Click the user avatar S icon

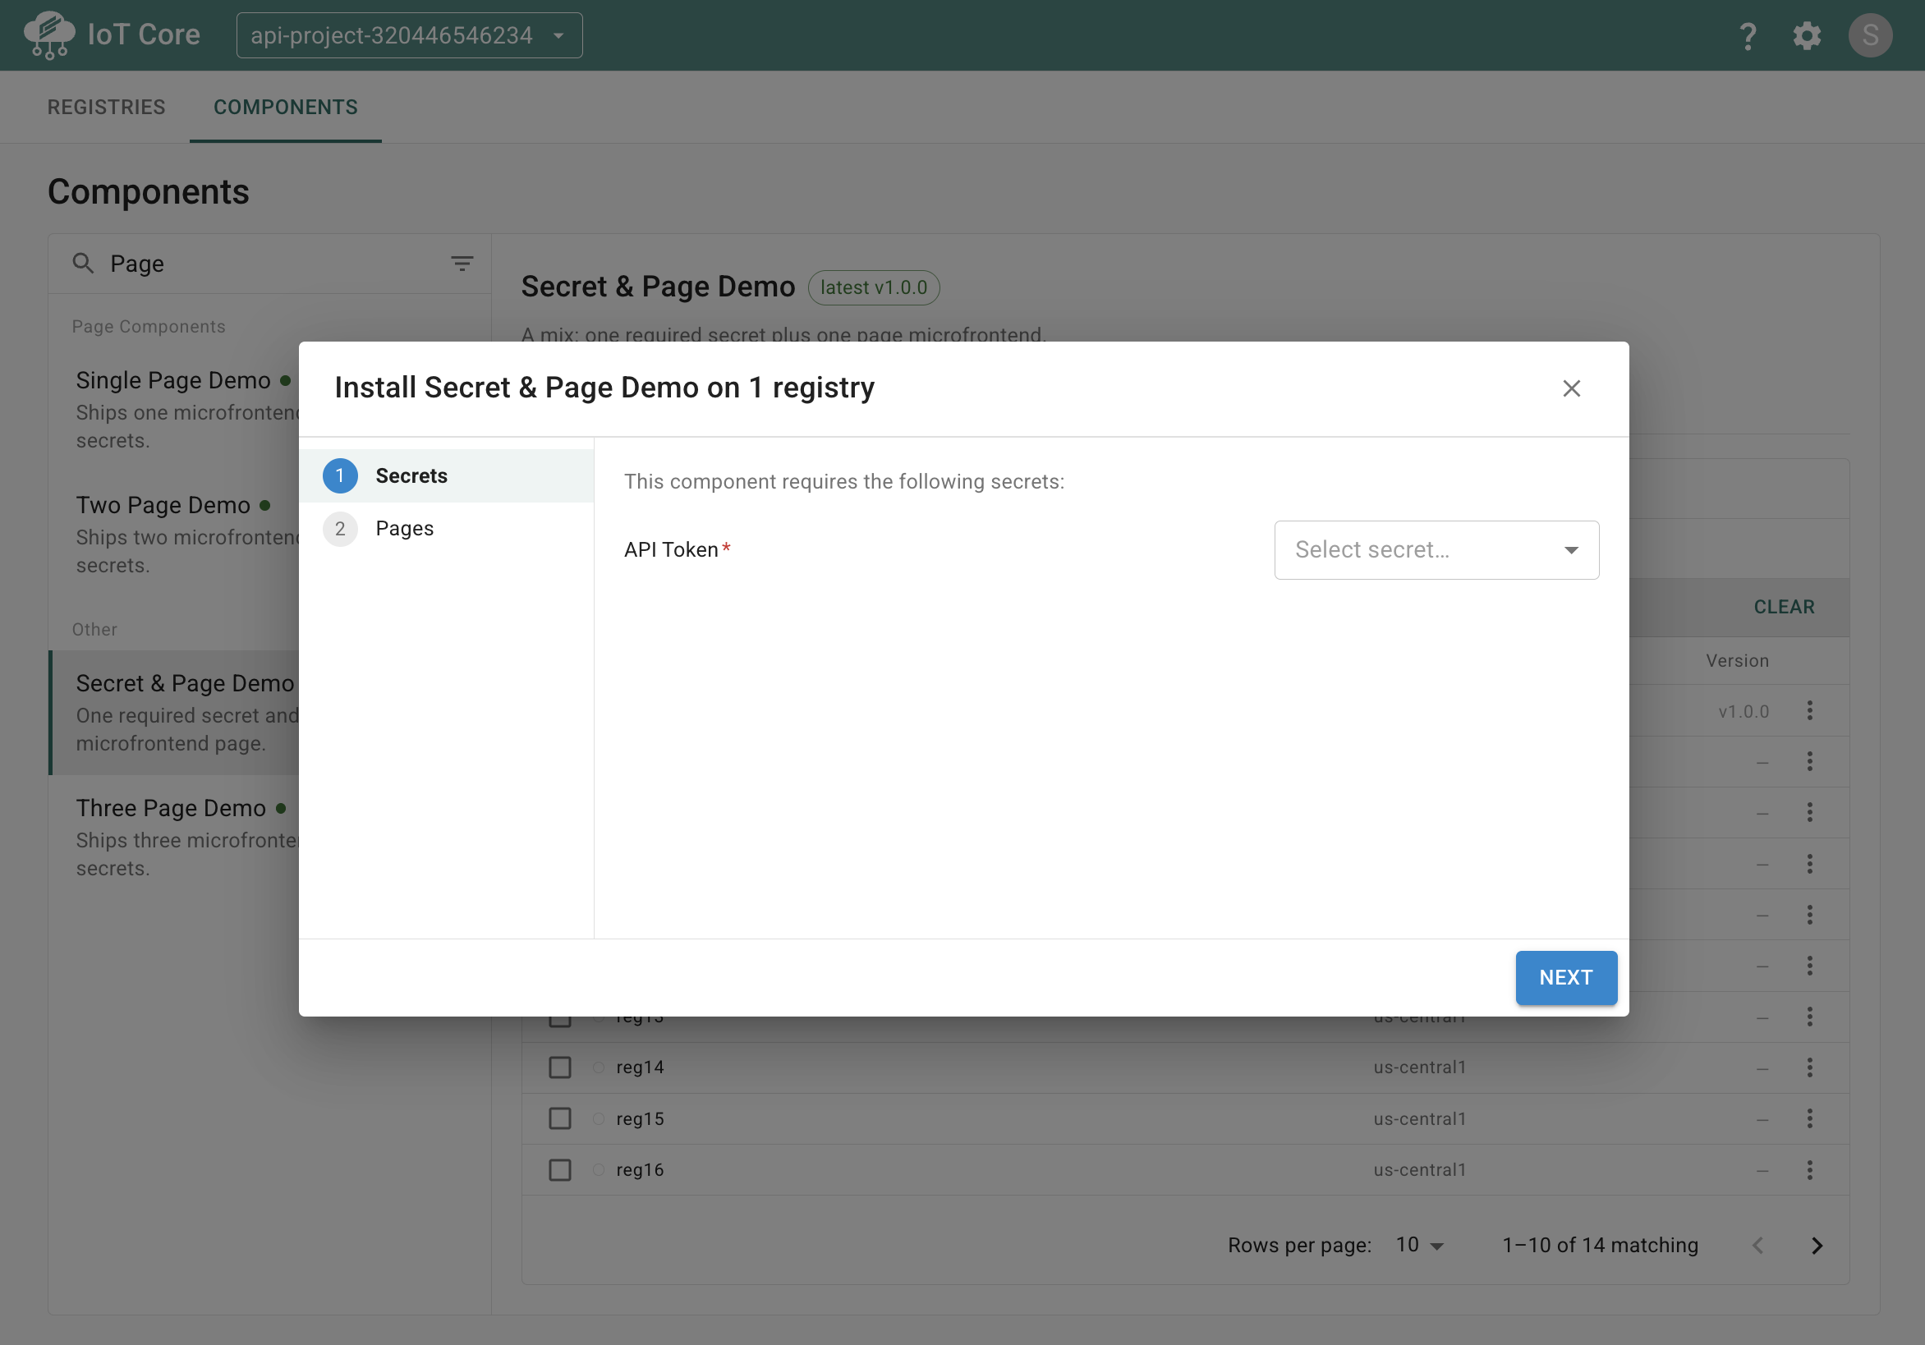[x=1870, y=36]
